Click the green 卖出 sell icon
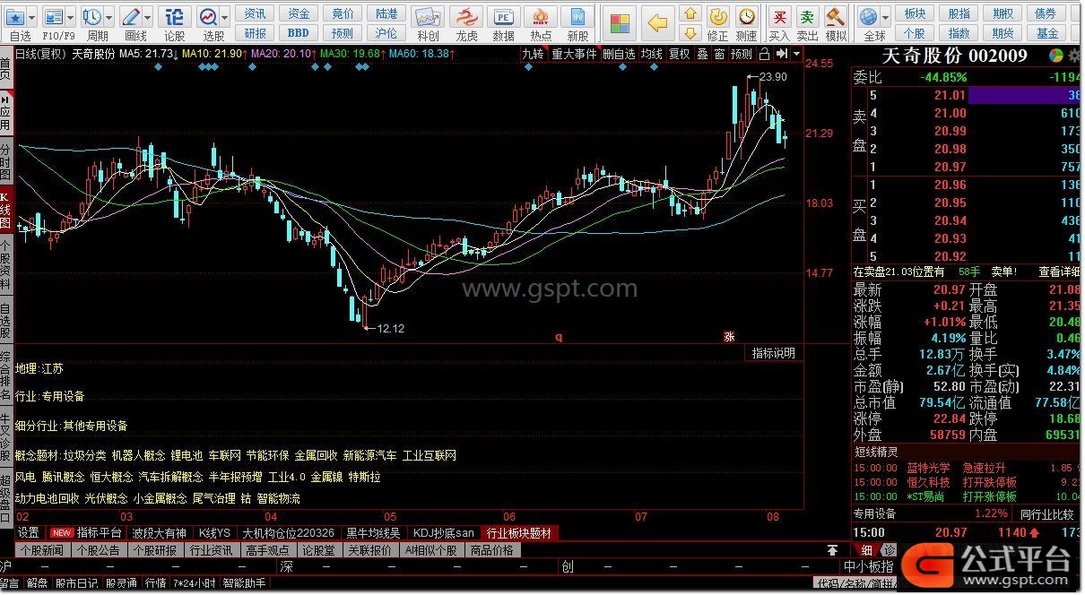 [x=808, y=16]
